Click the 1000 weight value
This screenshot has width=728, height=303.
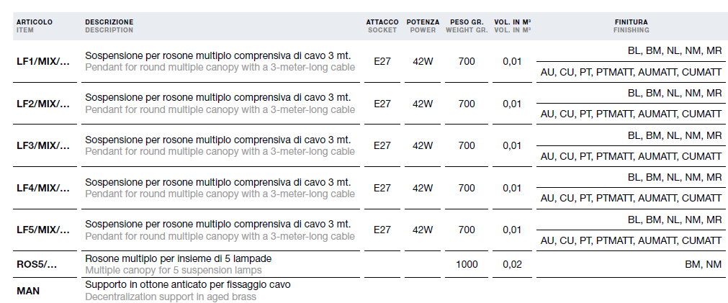coord(467,264)
